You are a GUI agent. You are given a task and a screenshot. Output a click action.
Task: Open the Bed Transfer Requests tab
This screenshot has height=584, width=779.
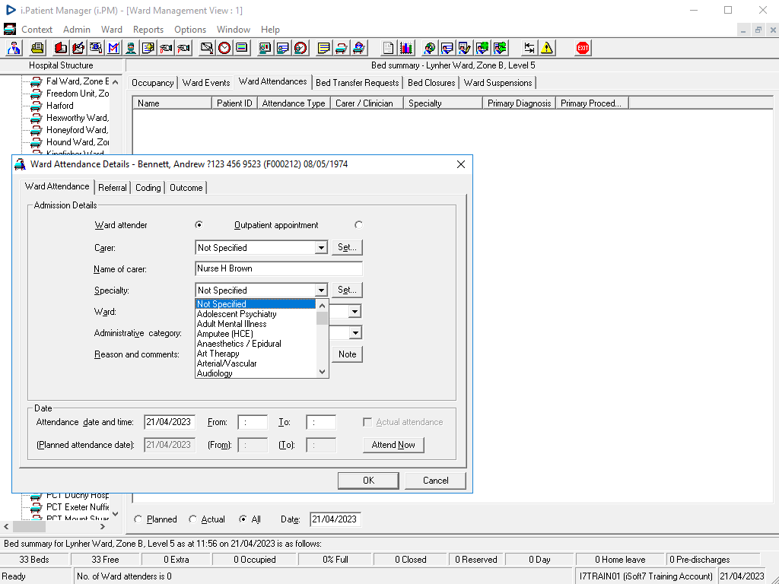(x=358, y=83)
